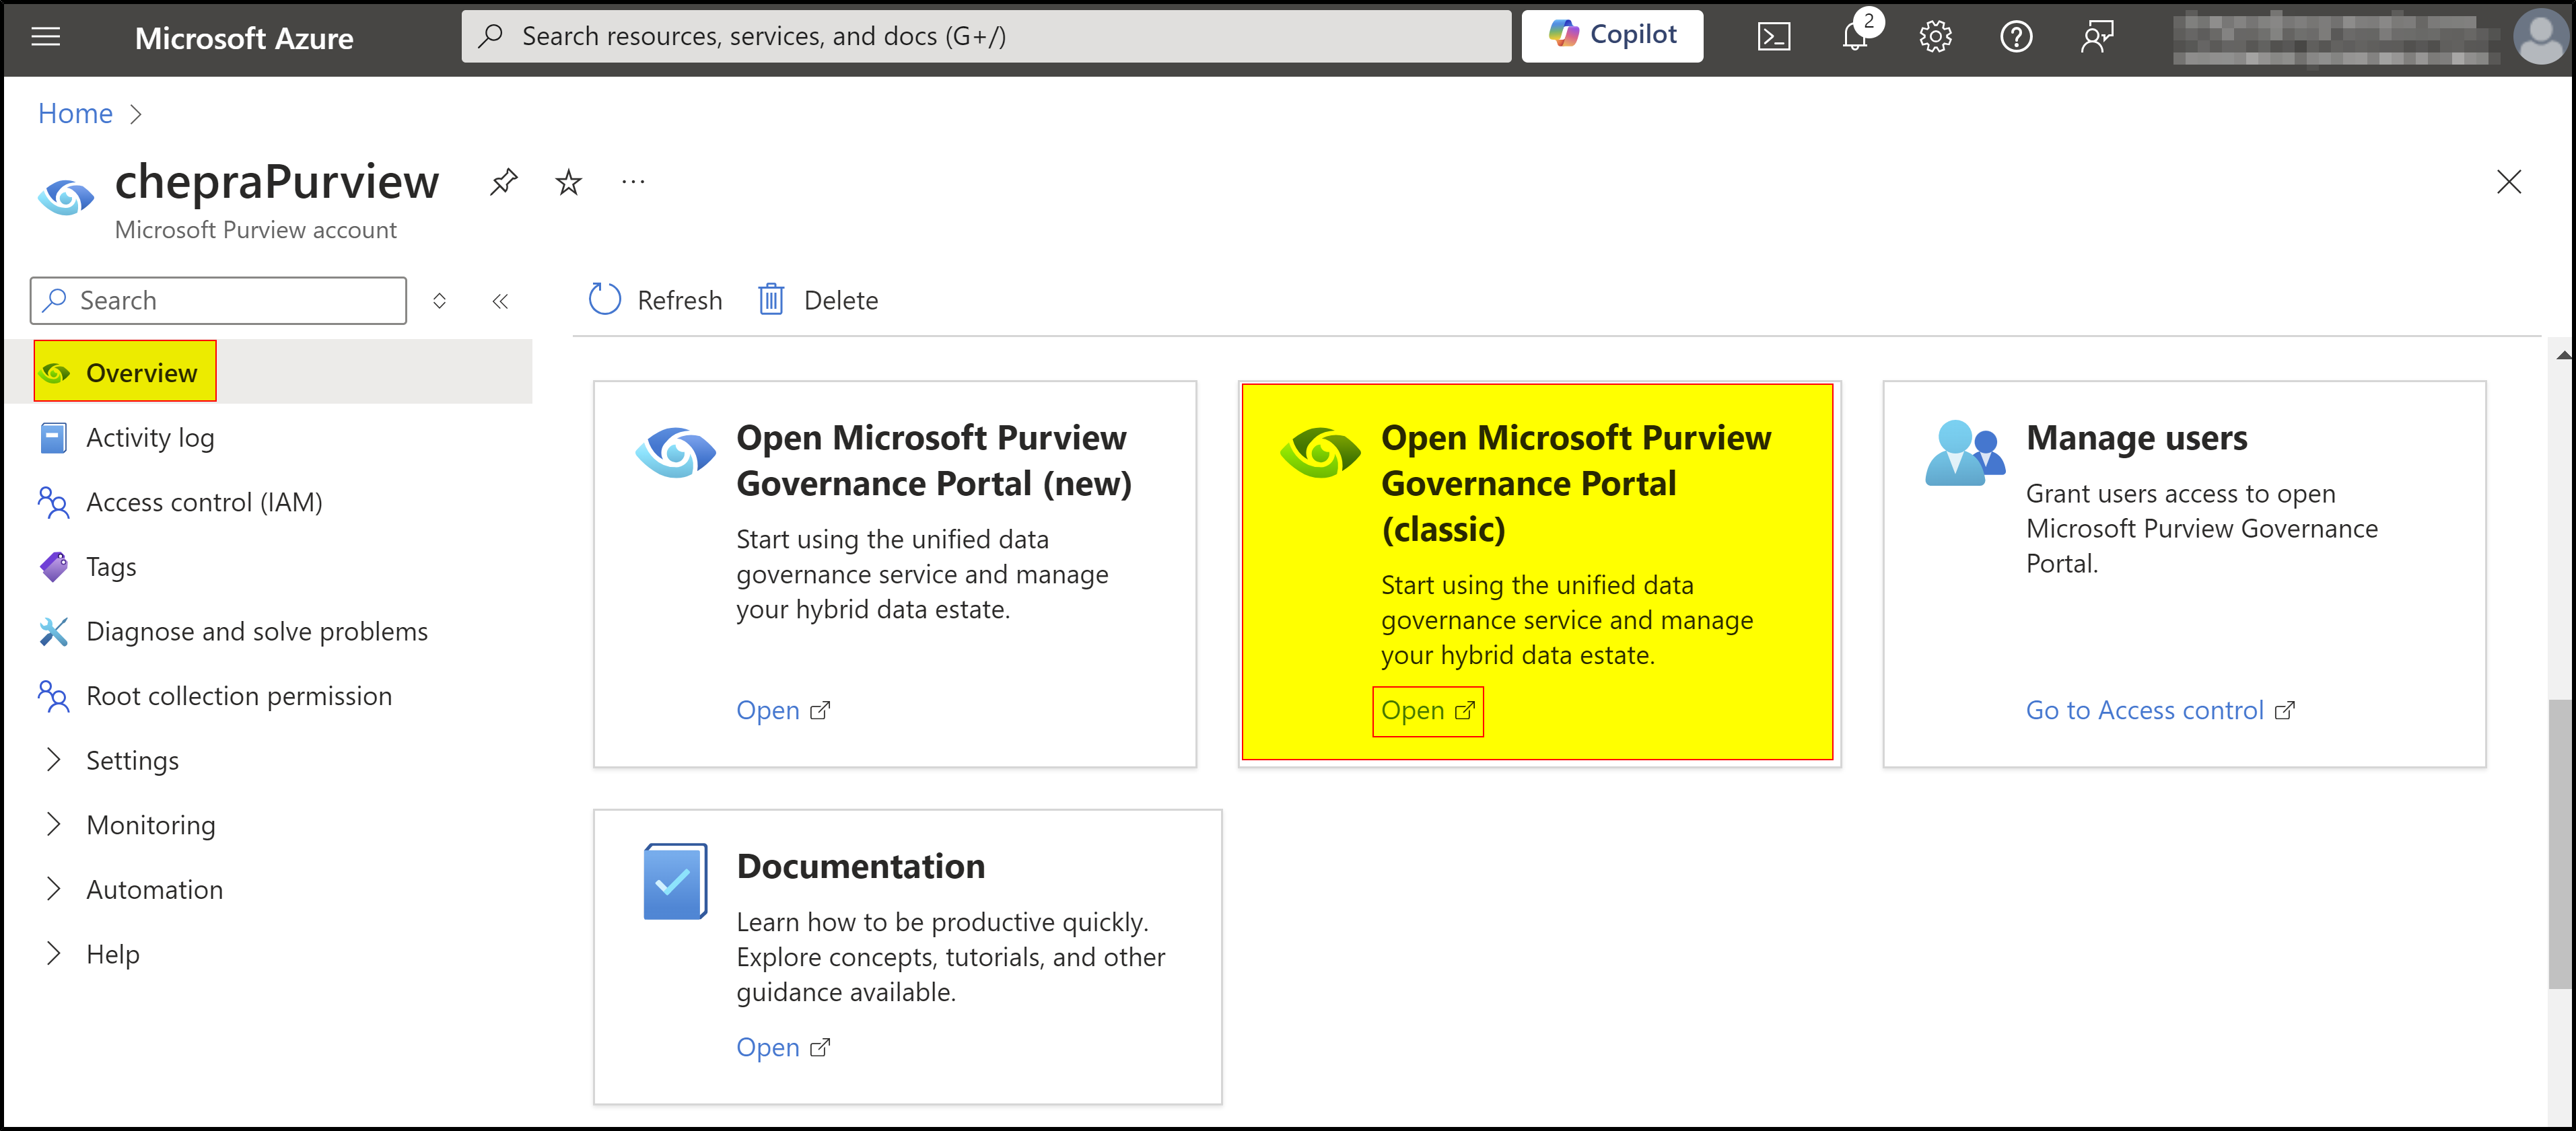Click scrollbar up arrow
The image size is (2576, 1131).
click(x=2563, y=355)
